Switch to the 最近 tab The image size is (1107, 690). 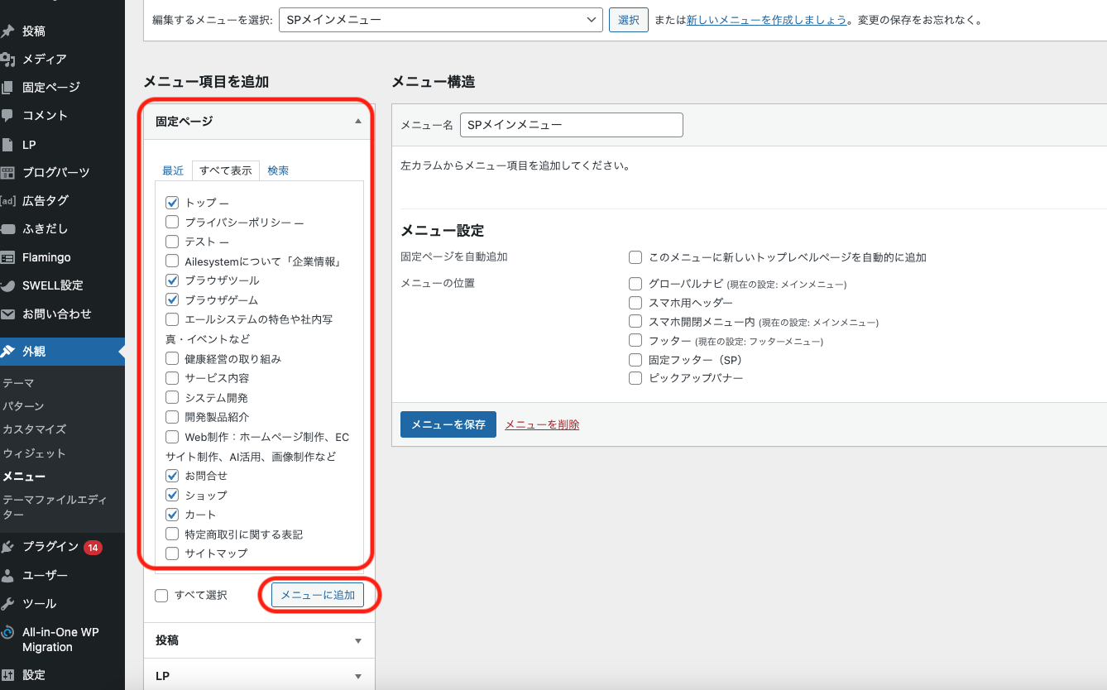tap(173, 170)
